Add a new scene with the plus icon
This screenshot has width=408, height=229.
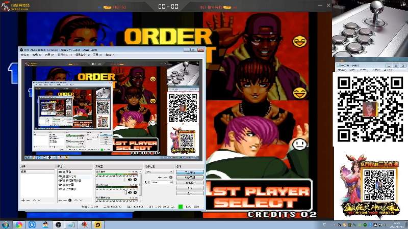click(23, 200)
